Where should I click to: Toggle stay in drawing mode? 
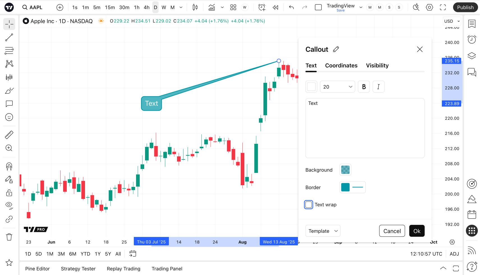click(x=9, y=180)
